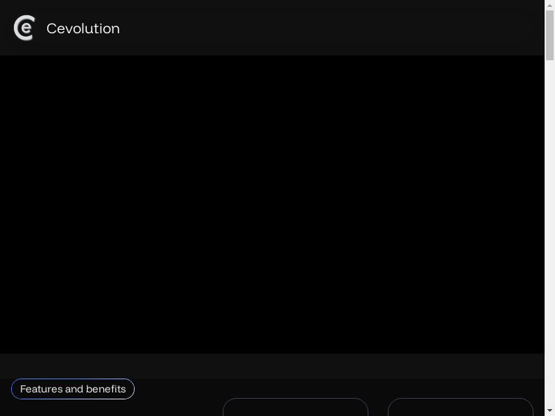Viewport: 555px width, 416px height.
Task: Click the word "benefits" in the pill
Action: pyautogui.click(x=106, y=389)
